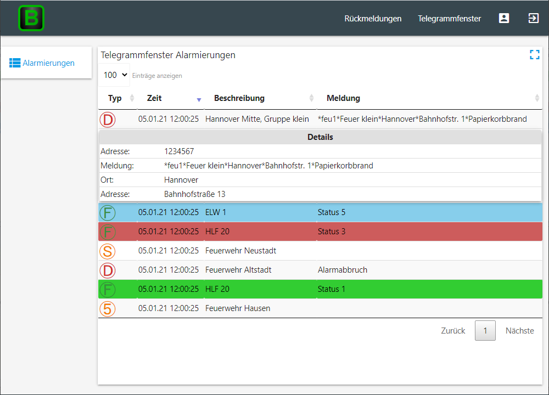Toggle fullscreen for the Telegrammfenster panel
This screenshot has height=395, width=549.
tap(534, 55)
